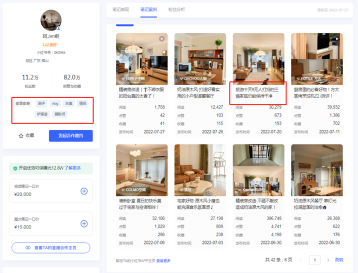Click title 宅家好物 原木风小屋也能充满音乐氛围感
This screenshot has height=273, width=358.
point(198,204)
